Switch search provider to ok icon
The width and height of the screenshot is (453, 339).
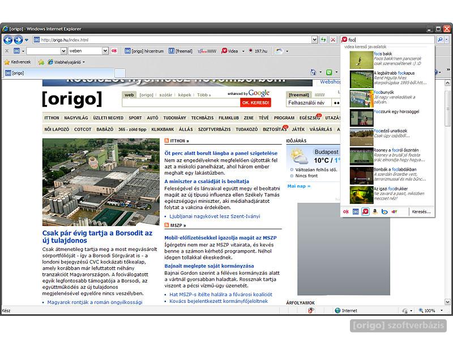point(346,211)
